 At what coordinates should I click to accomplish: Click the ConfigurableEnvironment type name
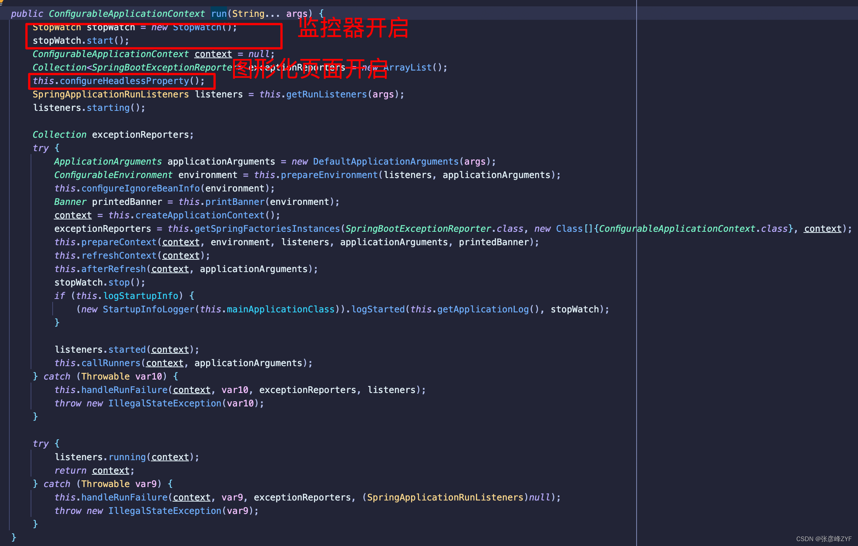pyautogui.click(x=114, y=175)
